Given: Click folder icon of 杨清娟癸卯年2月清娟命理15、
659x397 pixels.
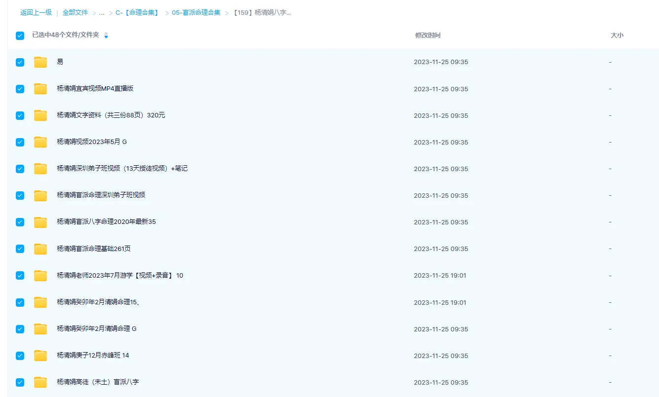Looking at the screenshot, I should point(40,302).
